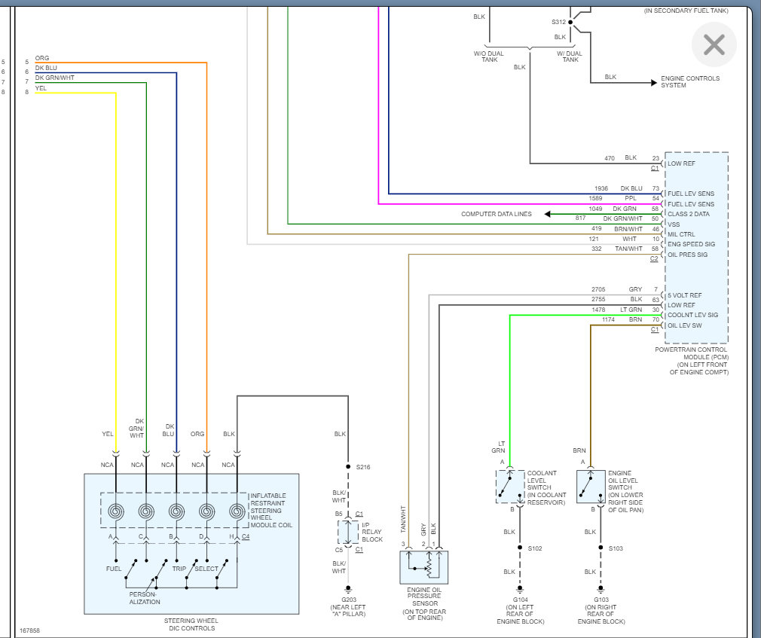Click the 'STEERING WHEEL DIC CONTROLS' caption
The height and width of the screenshot is (638, 761).
191,624
